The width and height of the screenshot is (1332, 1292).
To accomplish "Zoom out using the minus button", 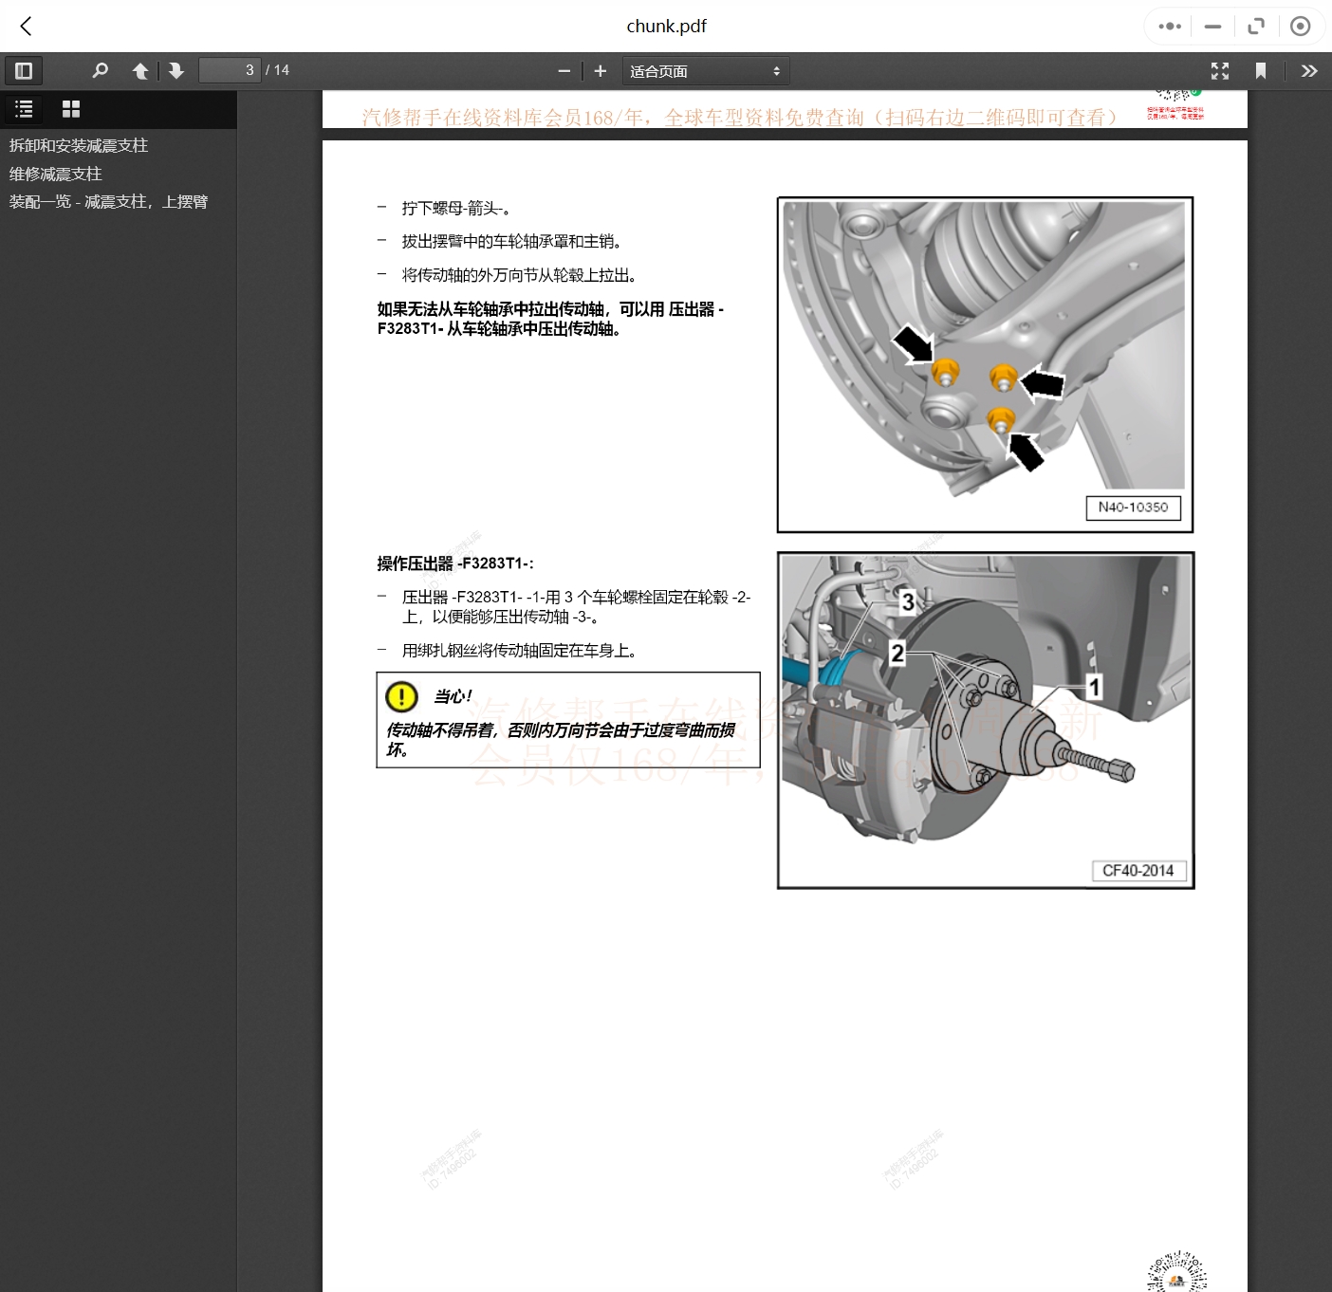I will [x=564, y=70].
